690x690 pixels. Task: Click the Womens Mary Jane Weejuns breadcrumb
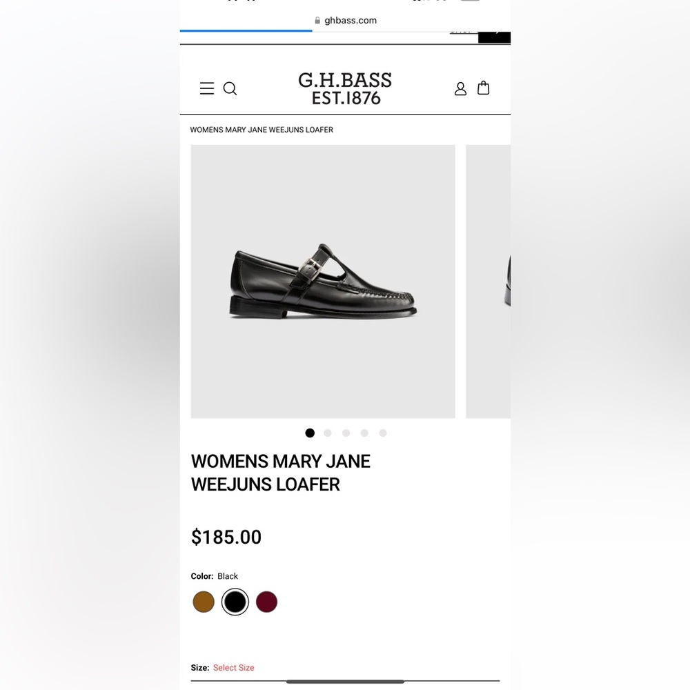tap(262, 130)
